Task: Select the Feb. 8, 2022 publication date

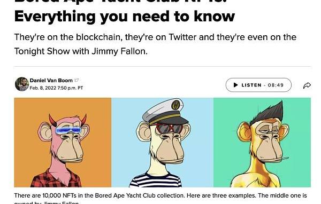Action: click(x=56, y=88)
